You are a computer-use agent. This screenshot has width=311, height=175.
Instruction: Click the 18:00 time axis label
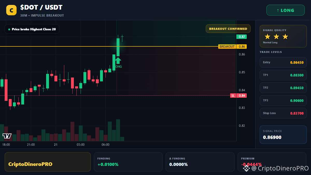[x=6, y=145]
